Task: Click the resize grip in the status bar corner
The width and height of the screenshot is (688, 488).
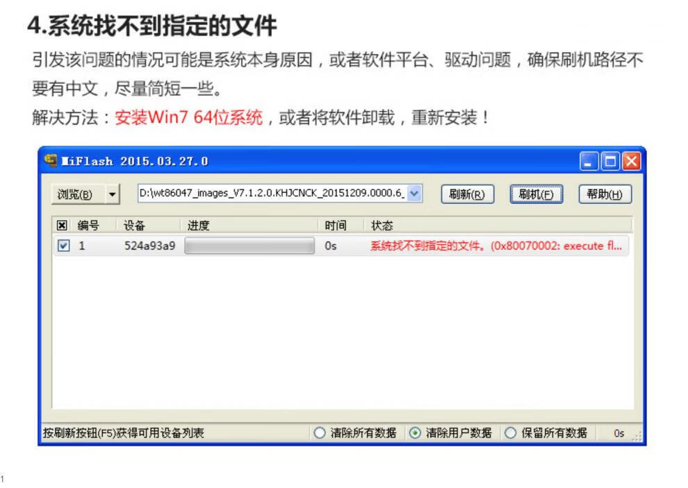Action: pyautogui.click(x=637, y=435)
